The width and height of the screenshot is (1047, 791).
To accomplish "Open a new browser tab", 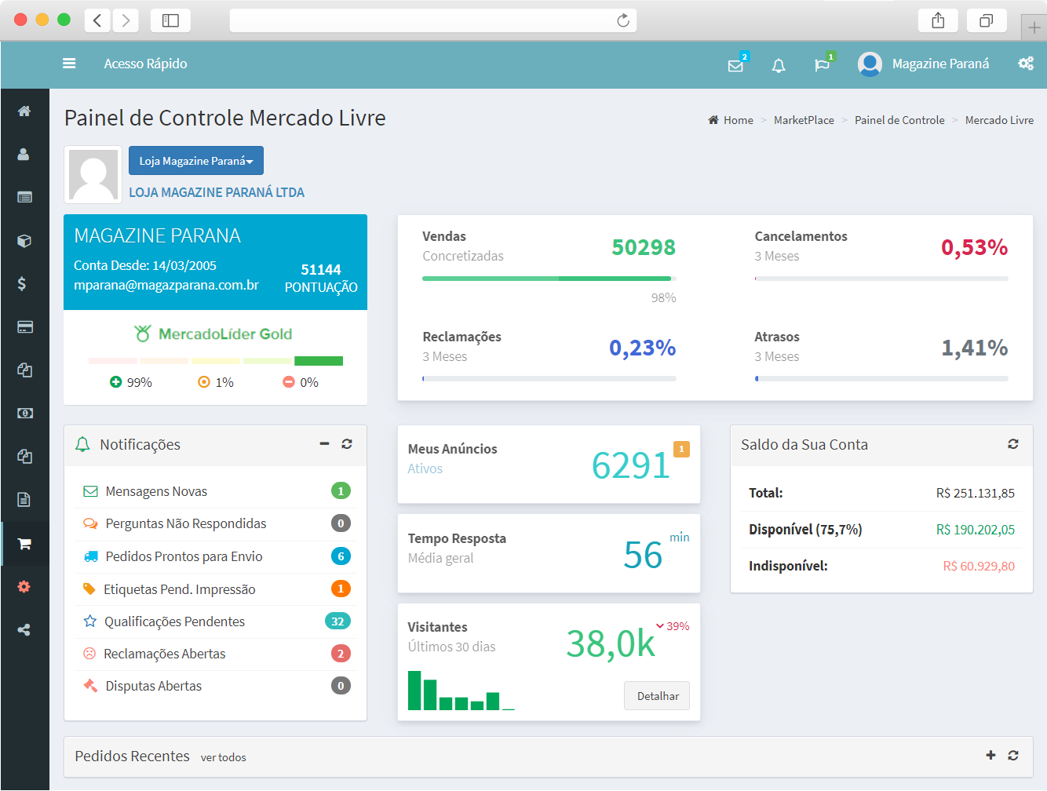I will pos(1034,27).
